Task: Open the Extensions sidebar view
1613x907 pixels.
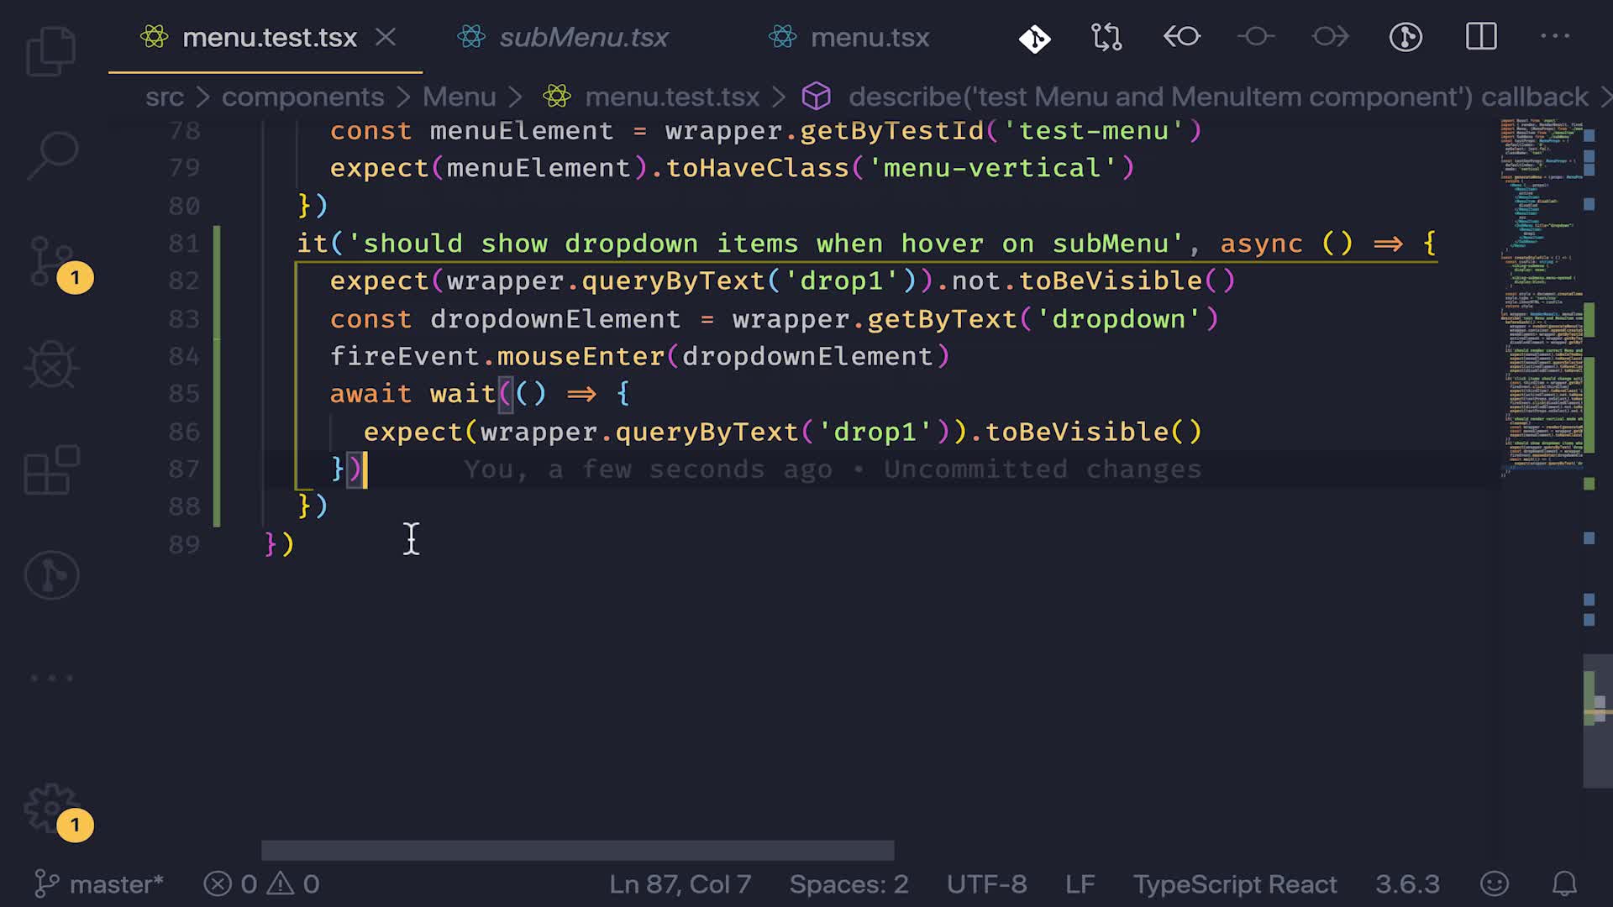Action: (x=52, y=469)
